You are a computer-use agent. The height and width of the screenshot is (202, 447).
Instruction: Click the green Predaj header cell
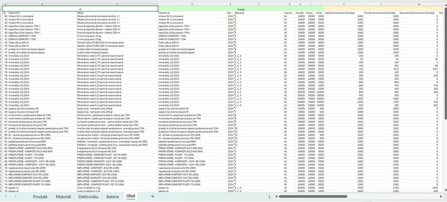241,9
